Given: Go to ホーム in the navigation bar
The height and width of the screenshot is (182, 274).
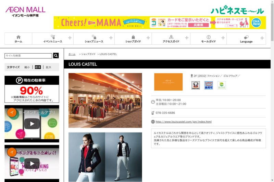Looking at the screenshot, I should (18, 39).
